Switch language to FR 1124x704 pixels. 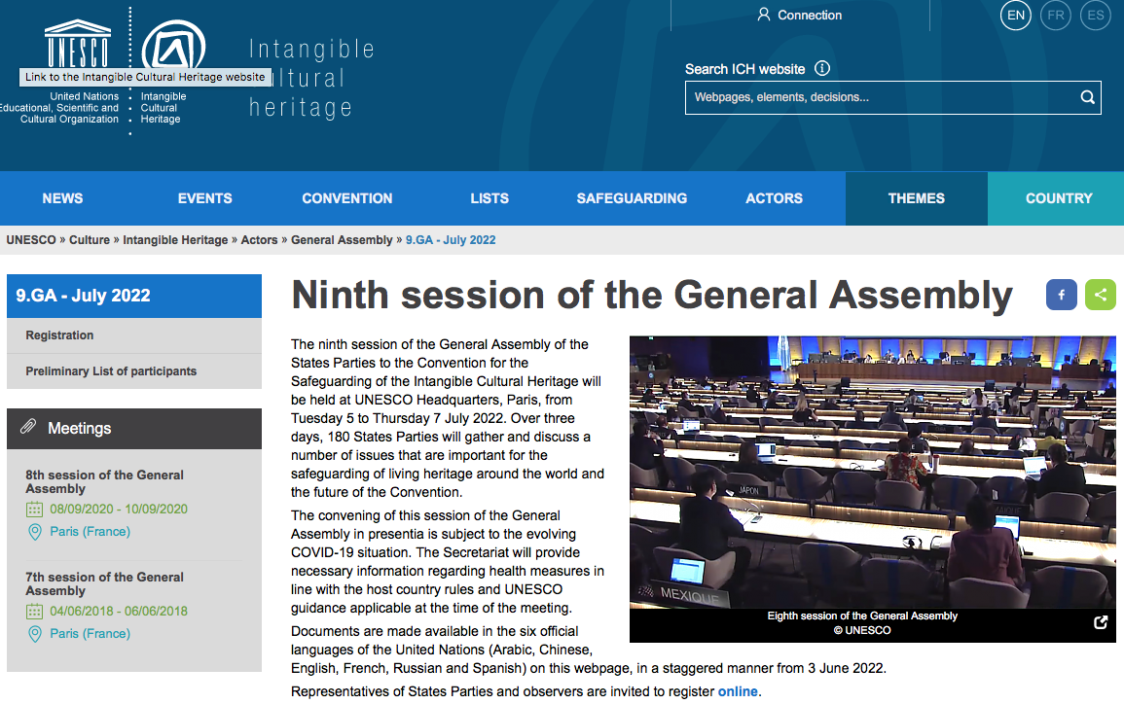coord(1055,15)
